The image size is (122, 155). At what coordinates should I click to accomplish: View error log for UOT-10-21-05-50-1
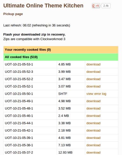pos(96,94)
